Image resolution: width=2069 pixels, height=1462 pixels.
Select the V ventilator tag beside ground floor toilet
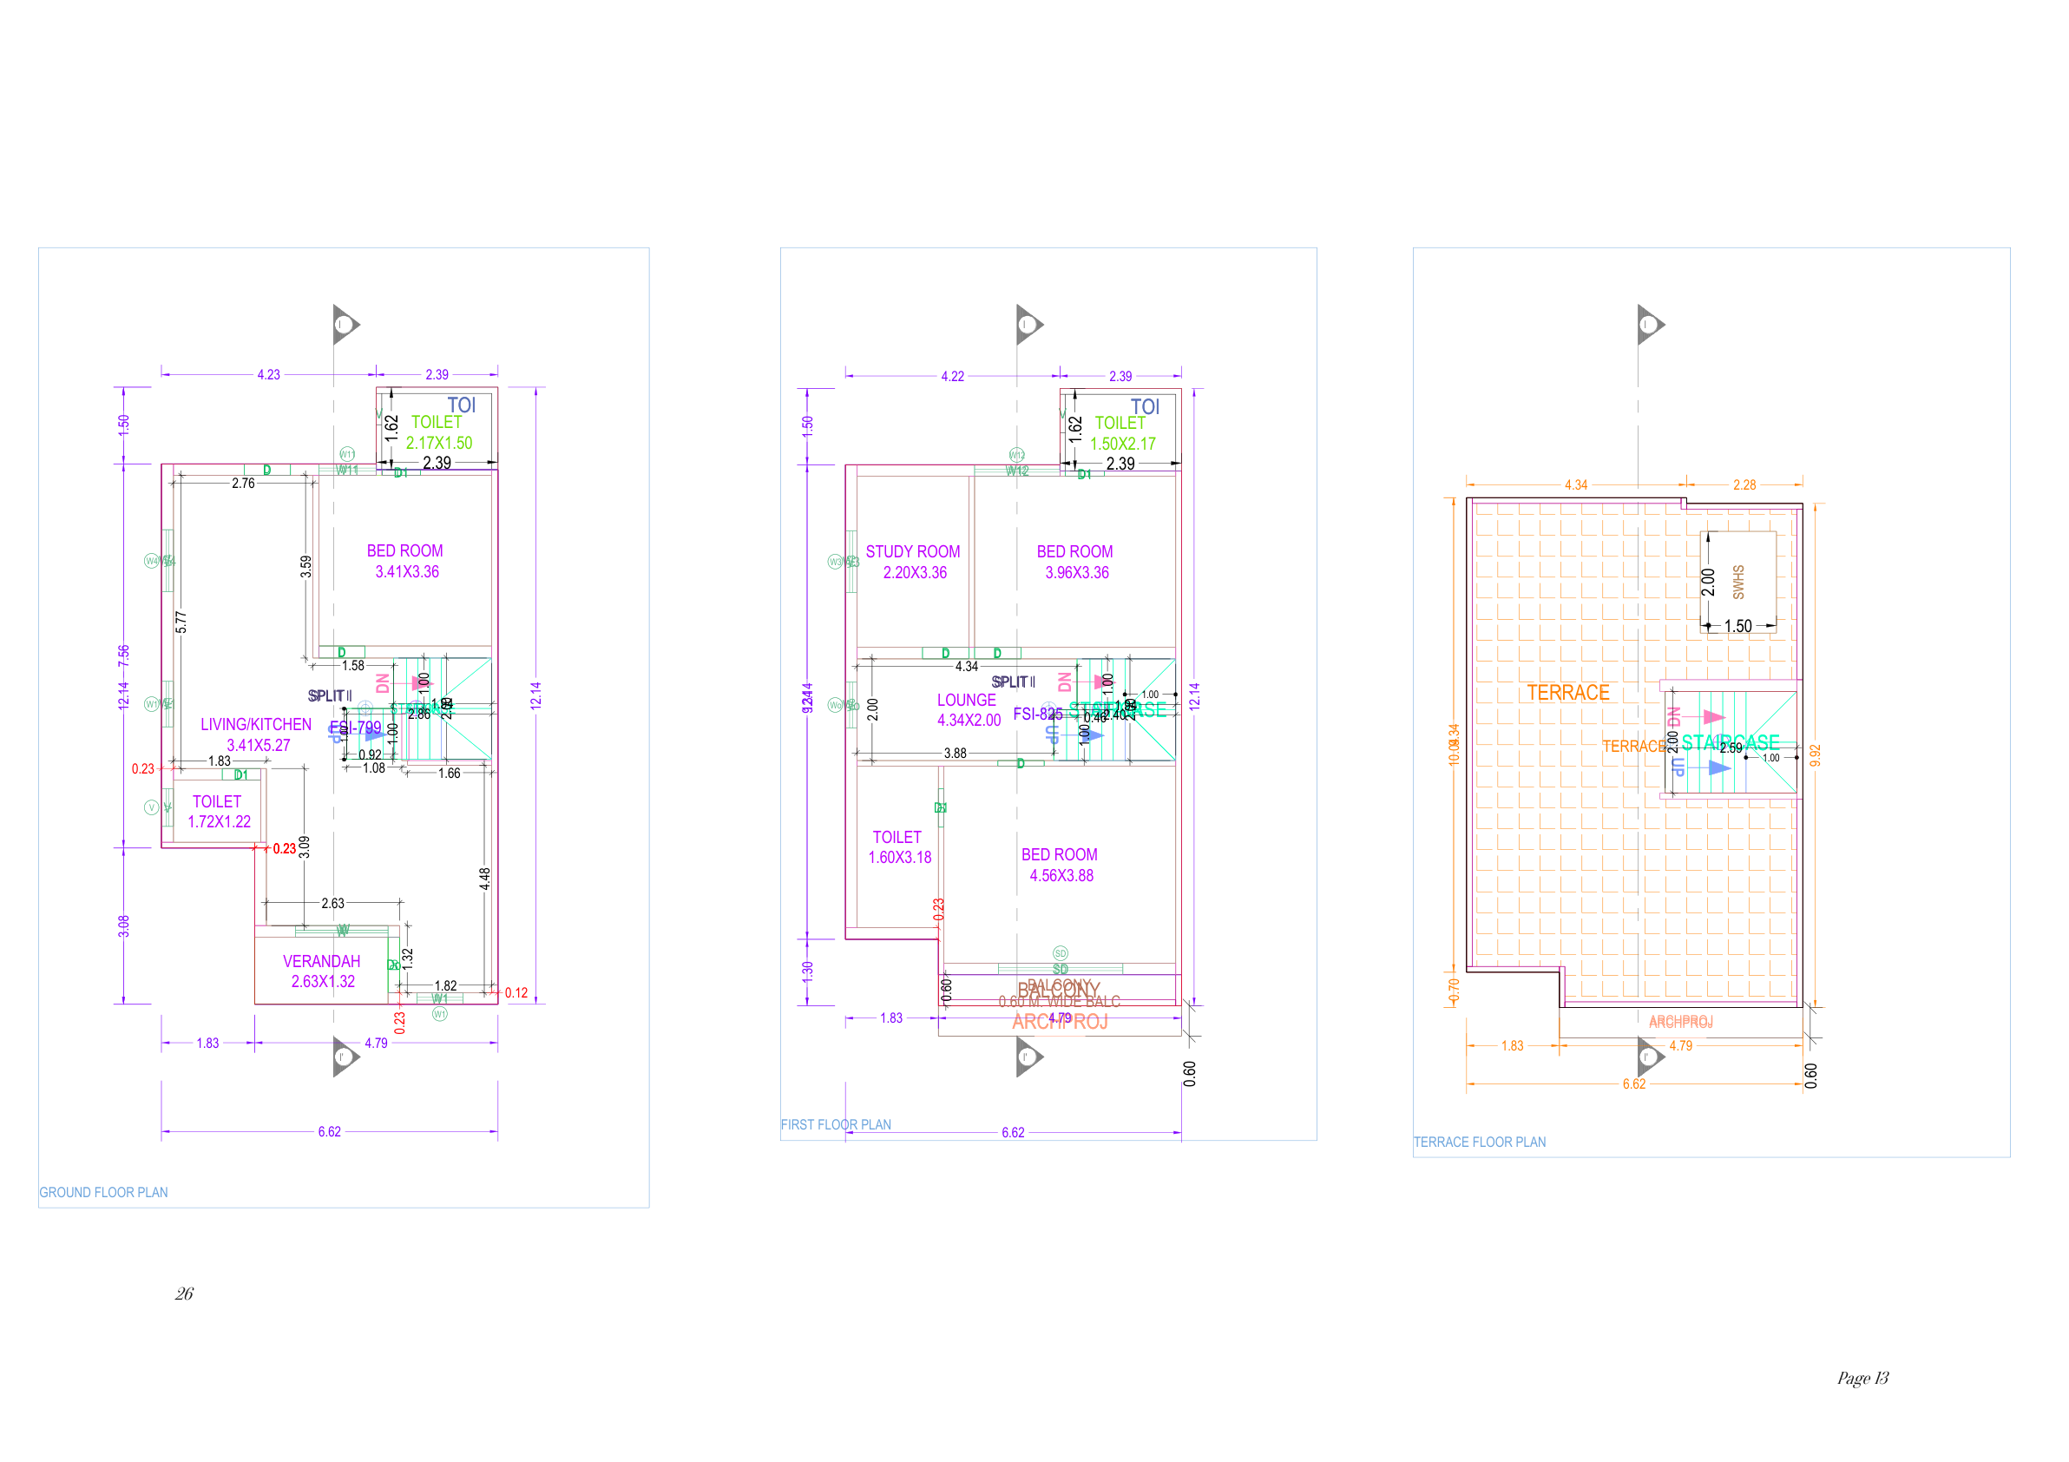151,807
